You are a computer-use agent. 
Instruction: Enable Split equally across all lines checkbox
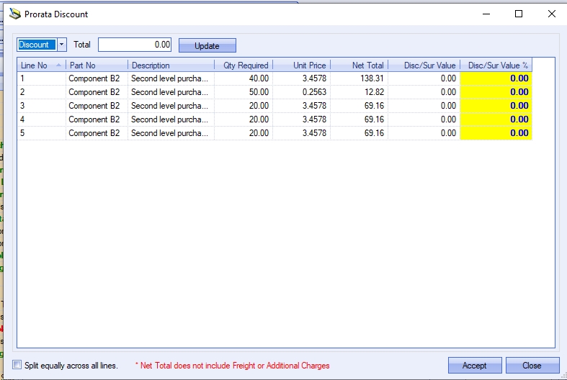pos(17,365)
